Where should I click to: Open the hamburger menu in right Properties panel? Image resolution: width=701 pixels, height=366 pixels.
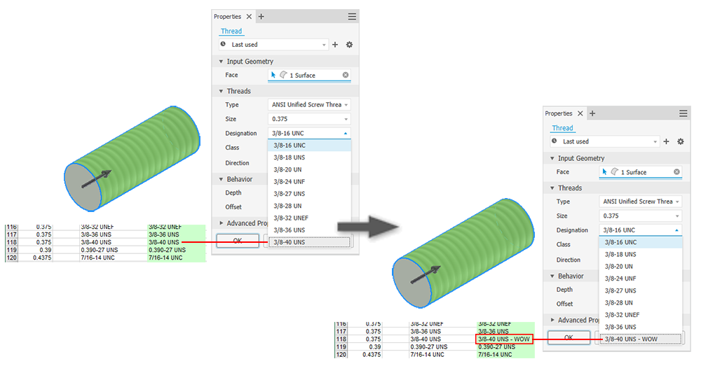click(x=683, y=113)
